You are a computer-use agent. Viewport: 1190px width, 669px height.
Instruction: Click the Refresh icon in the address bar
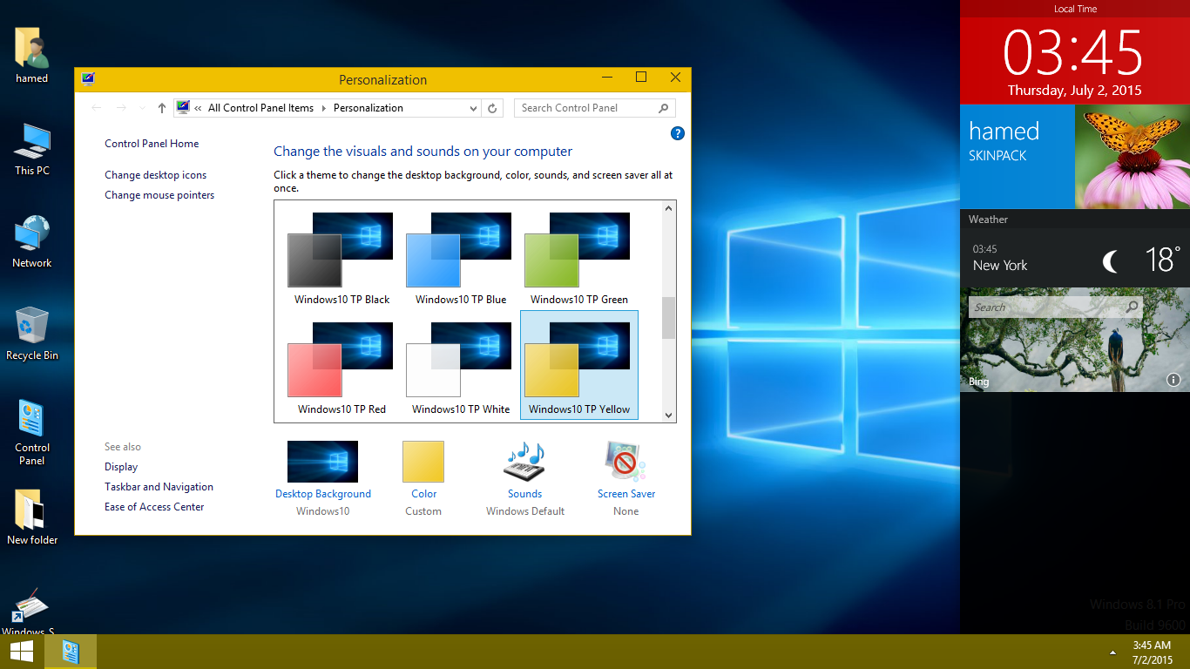[x=492, y=107]
